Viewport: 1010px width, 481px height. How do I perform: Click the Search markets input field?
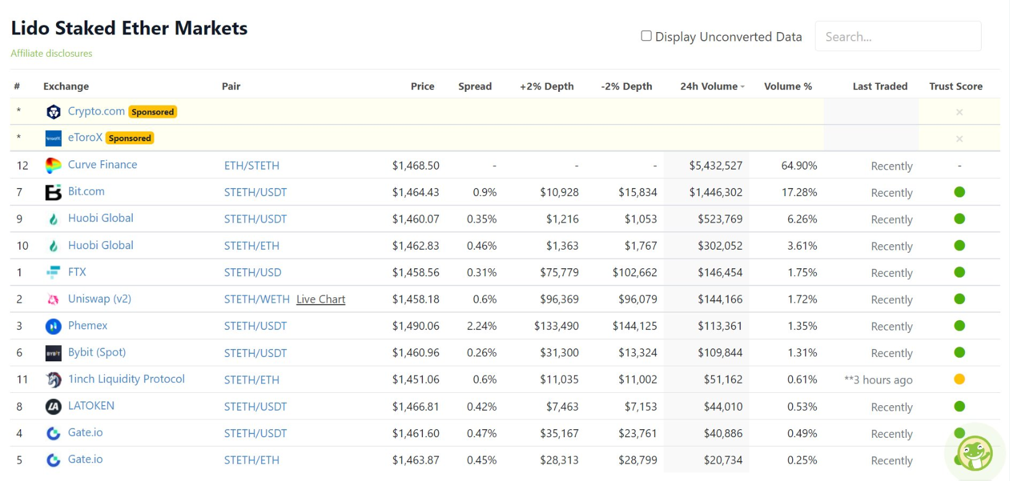point(898,36)
